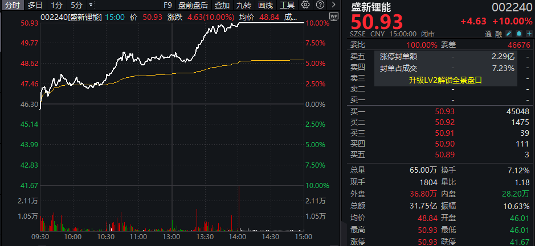Expand the period dropdown arrow after 5分
This screenshot has height=246, width=535.
91,5
